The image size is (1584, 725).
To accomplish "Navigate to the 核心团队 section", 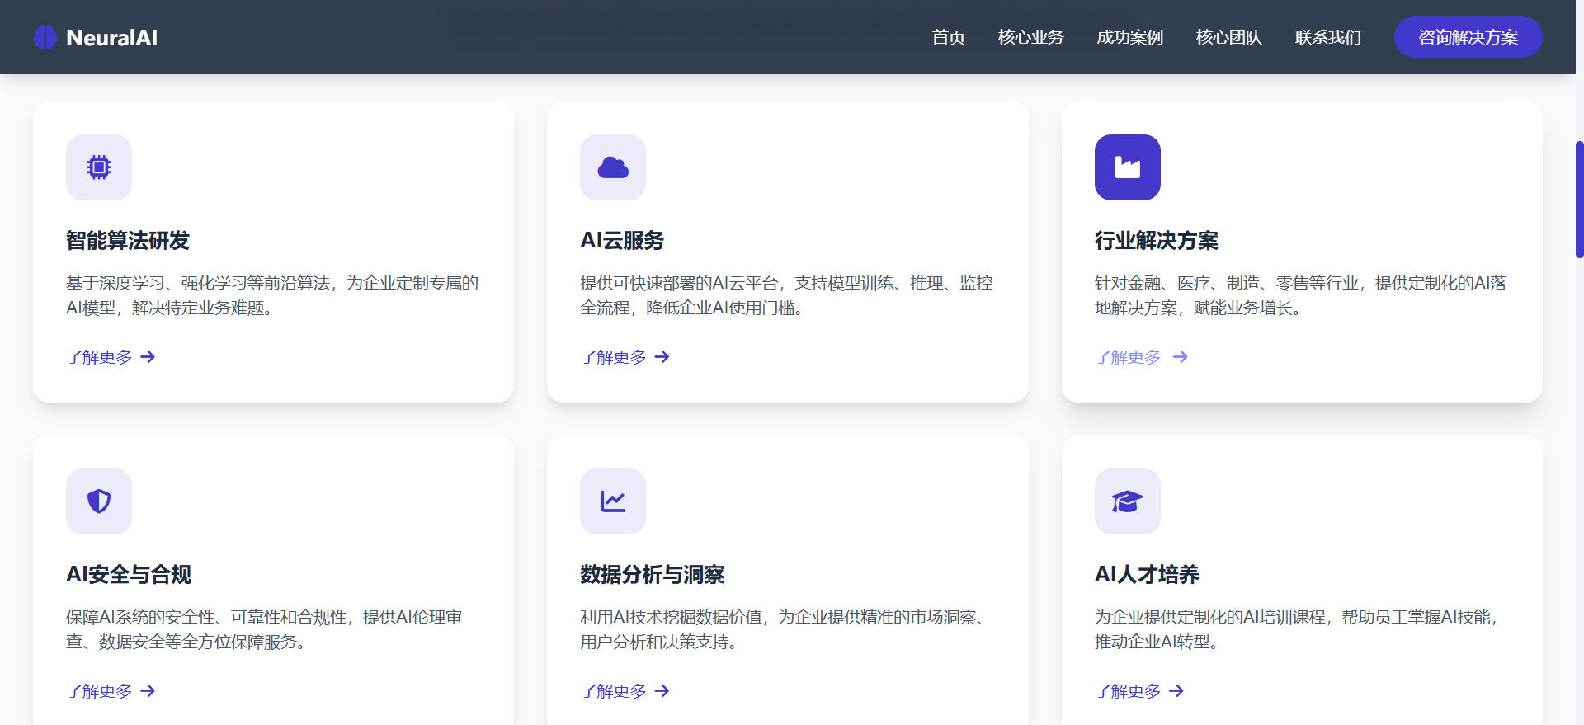I will click(x=1228, y=37).
